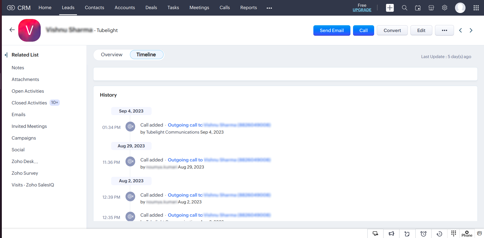
Task: Open the Reports tab
Action: [x=248, y=8]
